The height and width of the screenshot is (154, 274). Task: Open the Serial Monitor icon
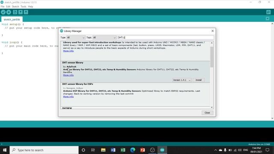coord(268,12)
